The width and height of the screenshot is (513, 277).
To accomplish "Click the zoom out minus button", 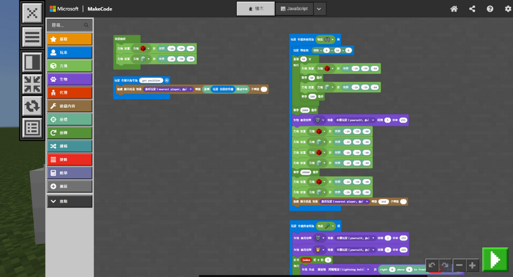I will coord(459,265).
